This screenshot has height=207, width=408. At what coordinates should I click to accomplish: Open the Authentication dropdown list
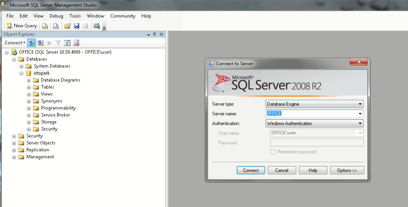[x=314, y=123]
